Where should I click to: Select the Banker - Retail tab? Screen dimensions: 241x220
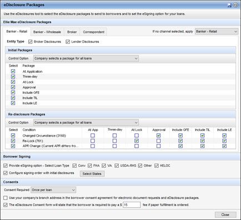(x=17, y=32)
